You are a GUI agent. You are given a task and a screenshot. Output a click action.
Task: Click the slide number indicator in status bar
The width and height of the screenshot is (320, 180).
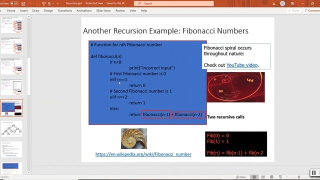pos(4,177)
